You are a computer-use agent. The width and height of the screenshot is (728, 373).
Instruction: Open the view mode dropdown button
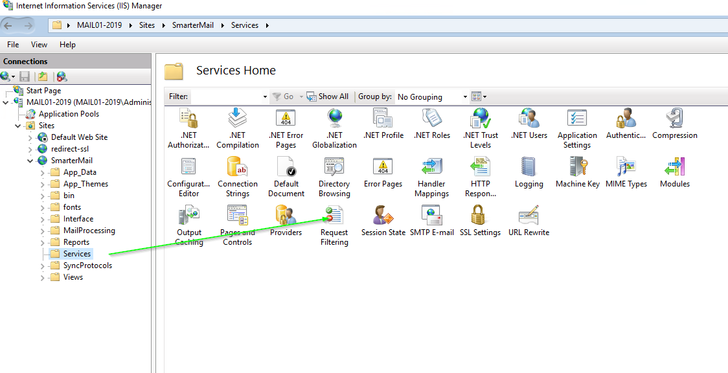(x=479, y=96)
